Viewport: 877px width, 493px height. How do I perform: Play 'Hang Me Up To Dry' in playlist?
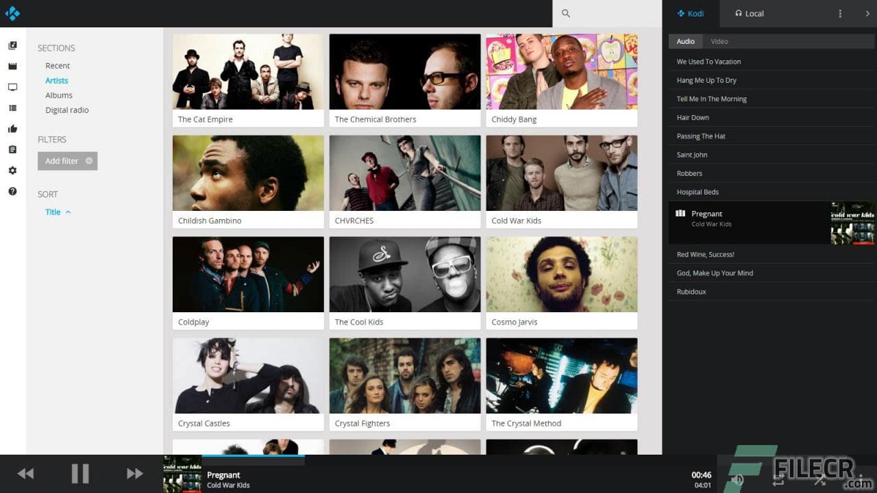pos(771,80)
